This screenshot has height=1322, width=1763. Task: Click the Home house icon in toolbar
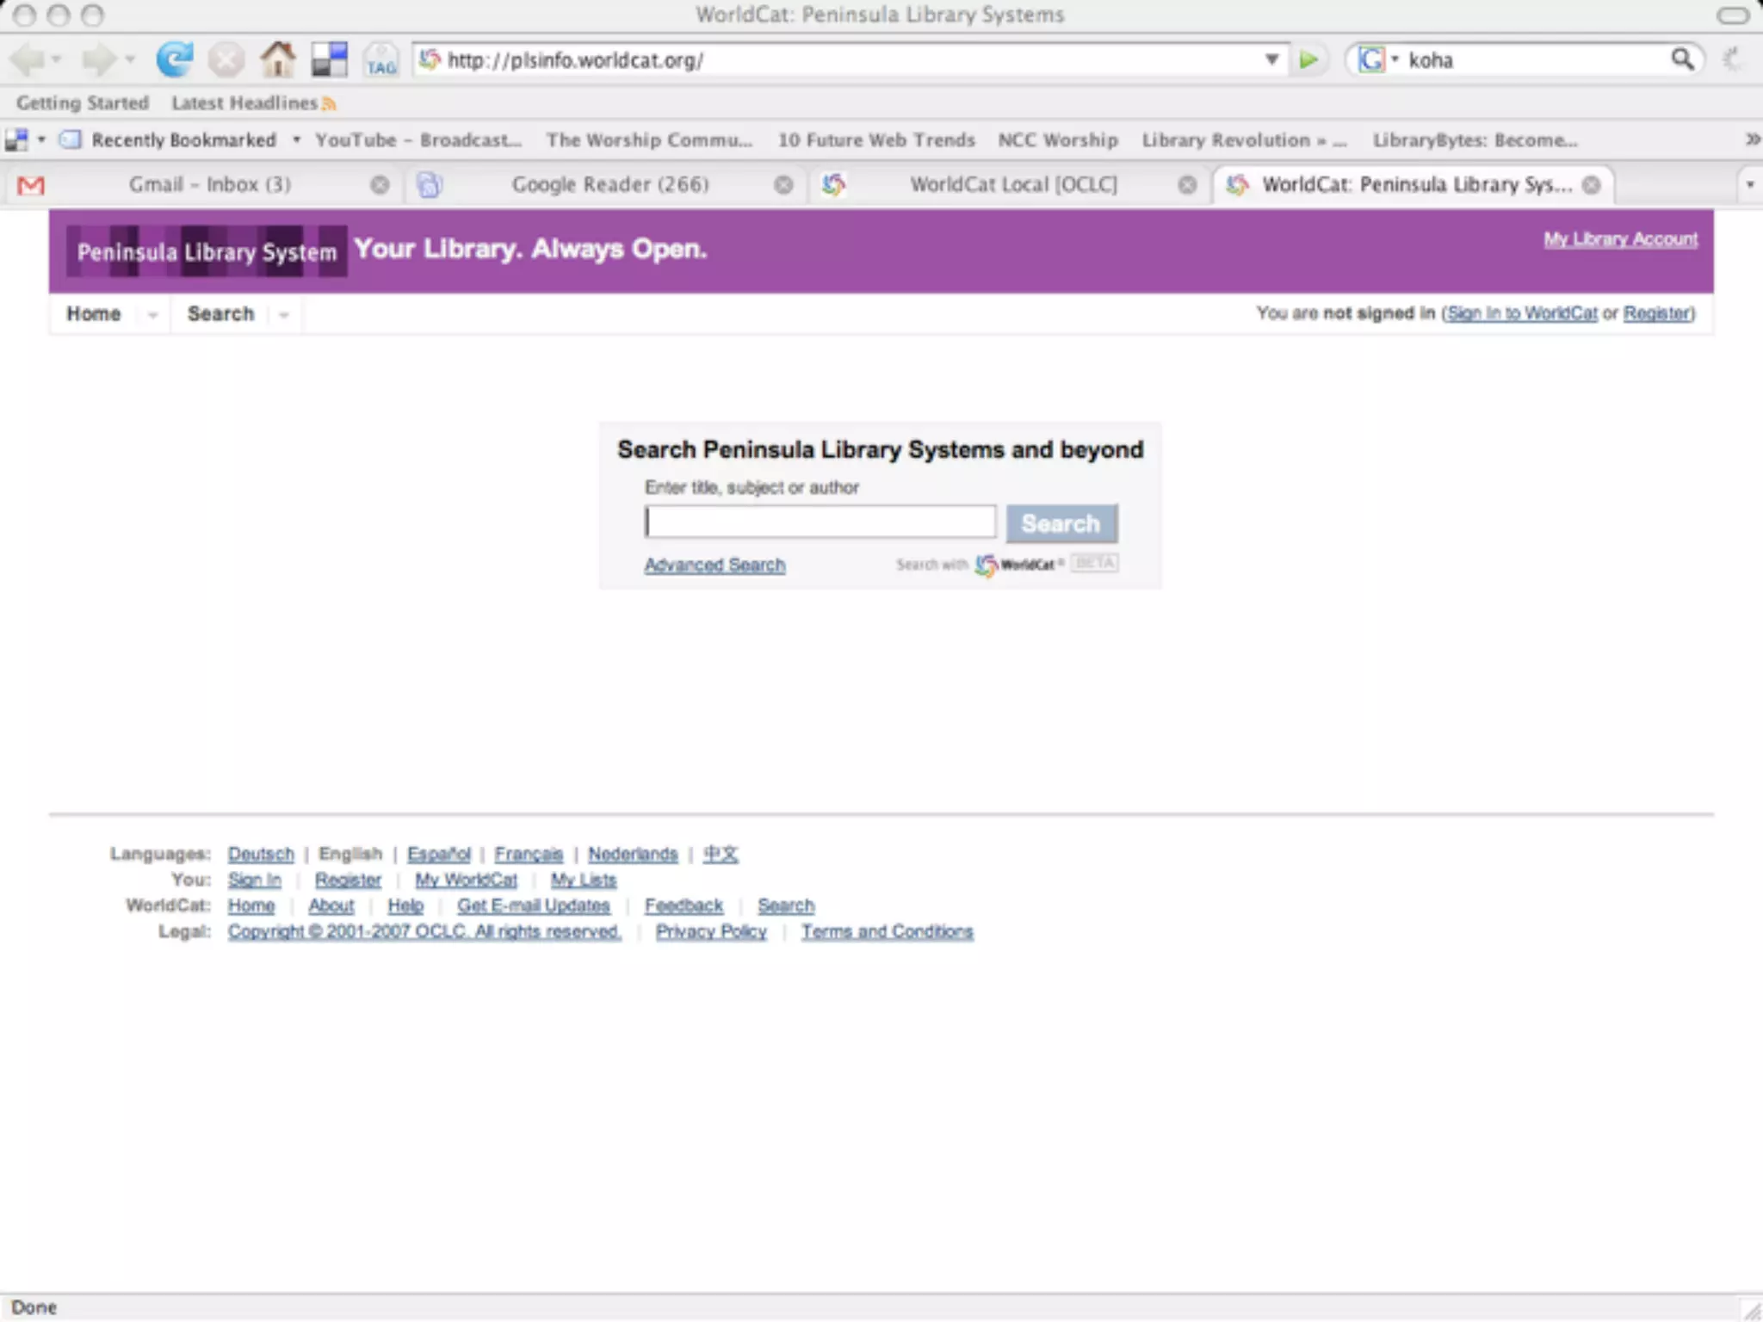coord(277,59)
